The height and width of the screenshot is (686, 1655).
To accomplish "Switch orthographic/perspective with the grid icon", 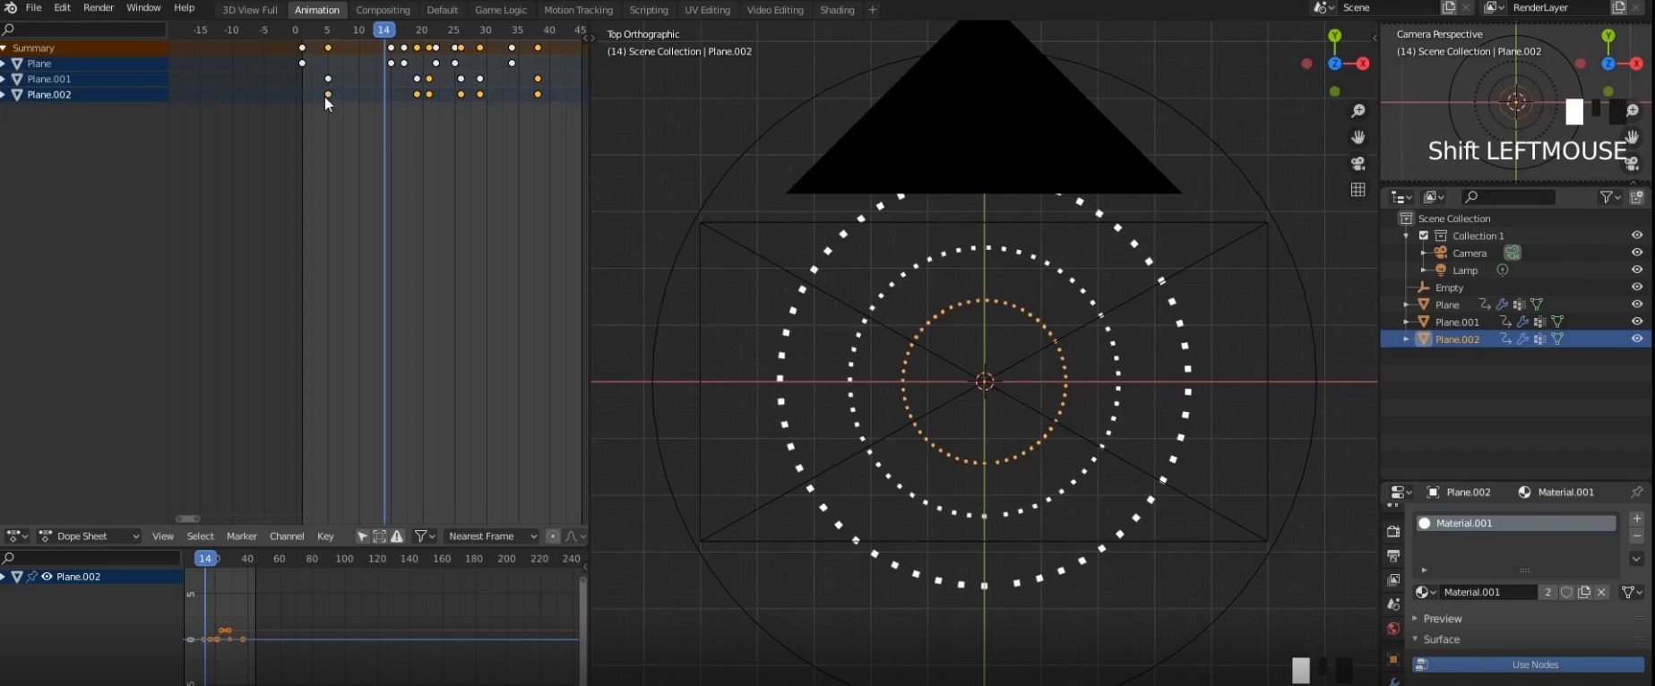I will [1358, 190].
